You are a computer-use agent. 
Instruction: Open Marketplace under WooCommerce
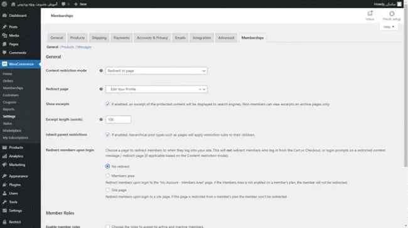(12, 131)
